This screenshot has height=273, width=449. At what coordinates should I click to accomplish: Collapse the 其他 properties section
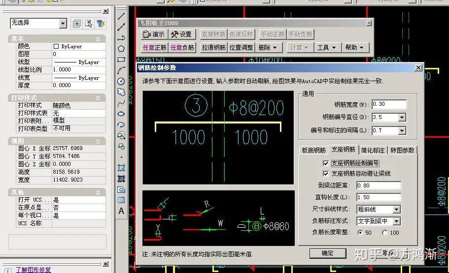[x=98, y=192]
